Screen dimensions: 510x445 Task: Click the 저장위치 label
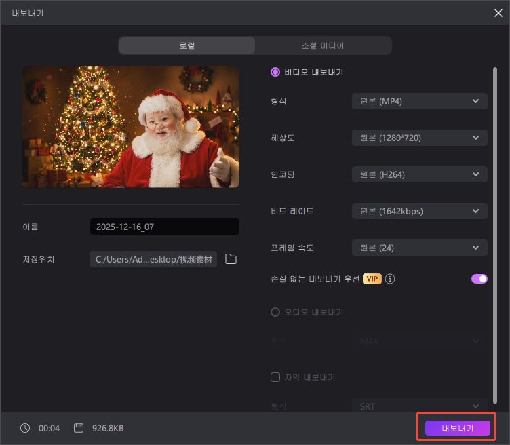(39, 259)
